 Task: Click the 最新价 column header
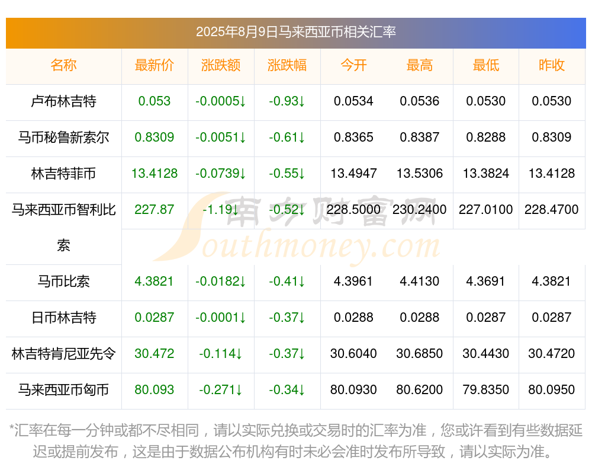point(154,65)
